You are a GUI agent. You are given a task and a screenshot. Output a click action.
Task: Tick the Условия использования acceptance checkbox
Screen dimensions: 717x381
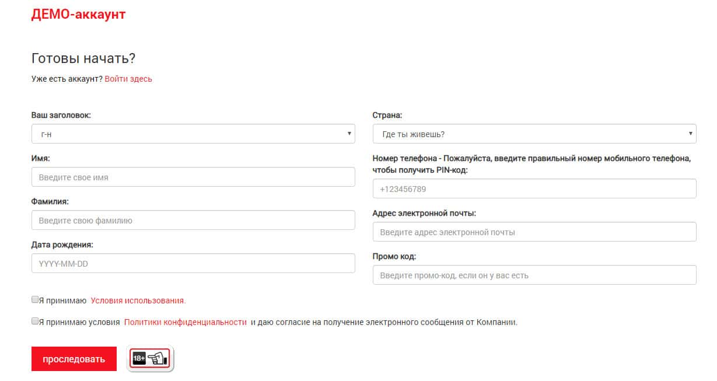[x=35, y=300]
